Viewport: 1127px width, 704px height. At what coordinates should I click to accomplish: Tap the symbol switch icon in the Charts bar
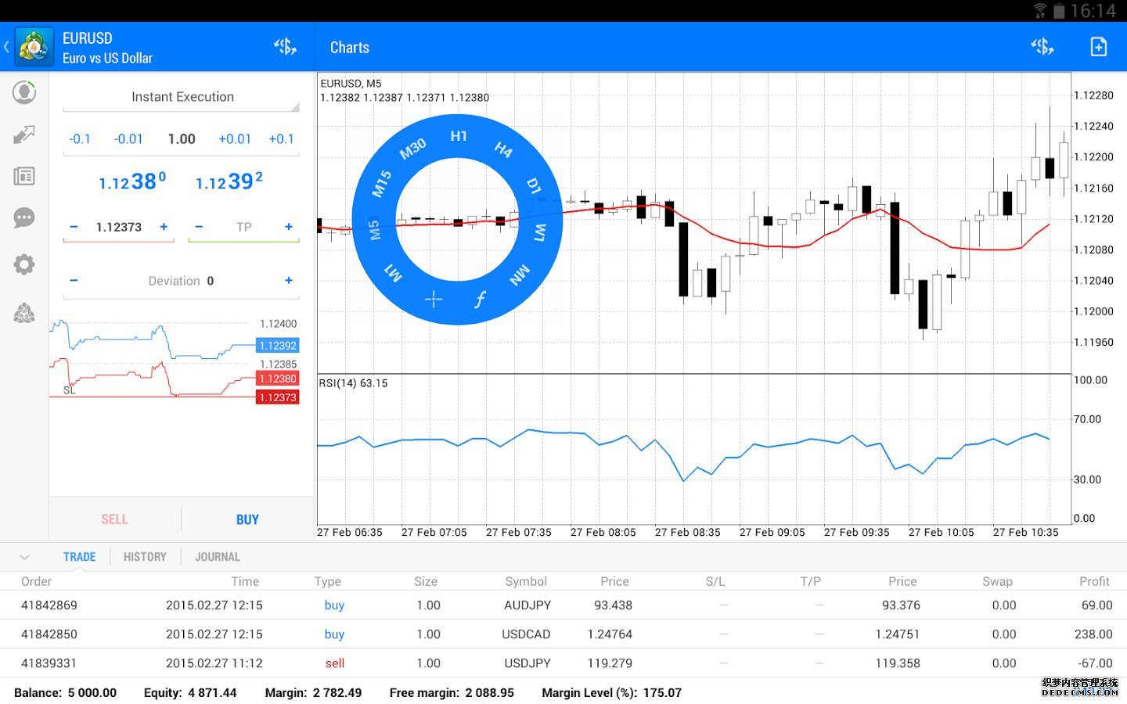point(1042,47)
